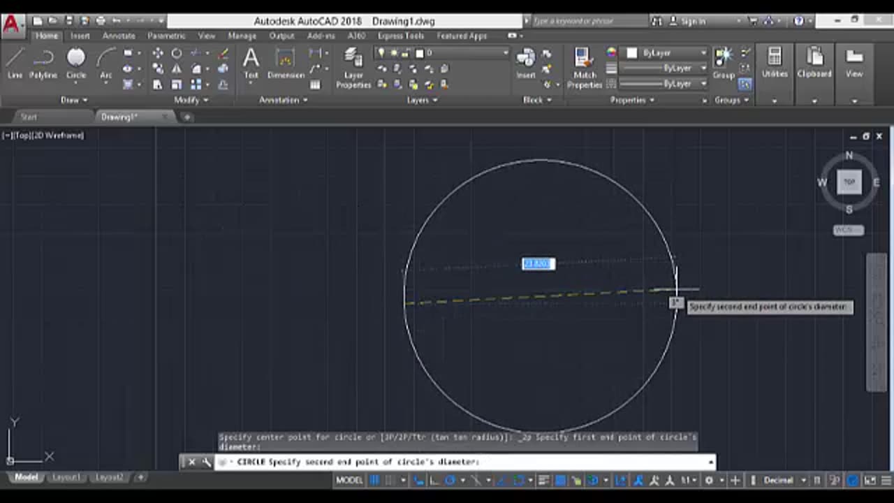The image size is (894, 503).
Task: Expand the Block panel dropdown
Action: click(x=538, y=100)
